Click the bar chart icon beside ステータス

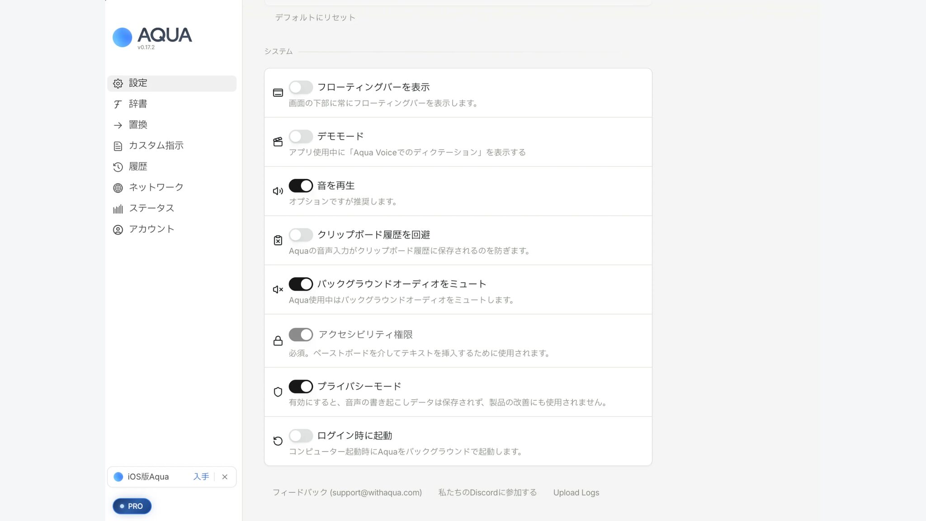click(x=118, y=209)
